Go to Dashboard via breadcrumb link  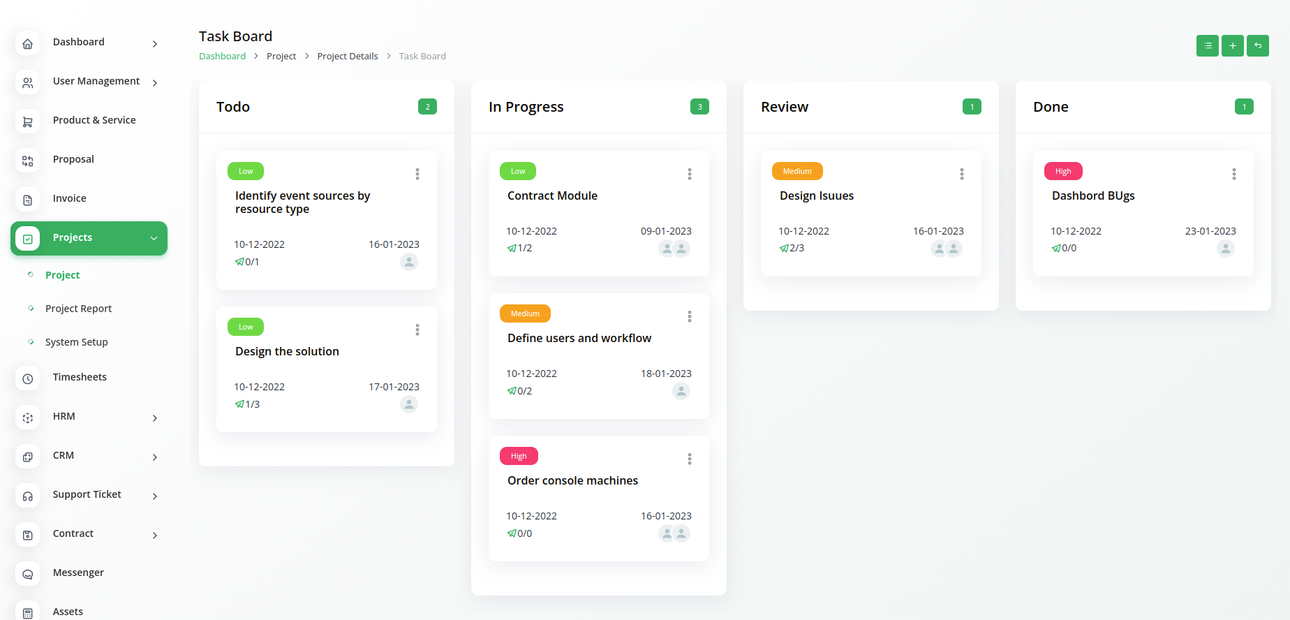pos(222,57)
